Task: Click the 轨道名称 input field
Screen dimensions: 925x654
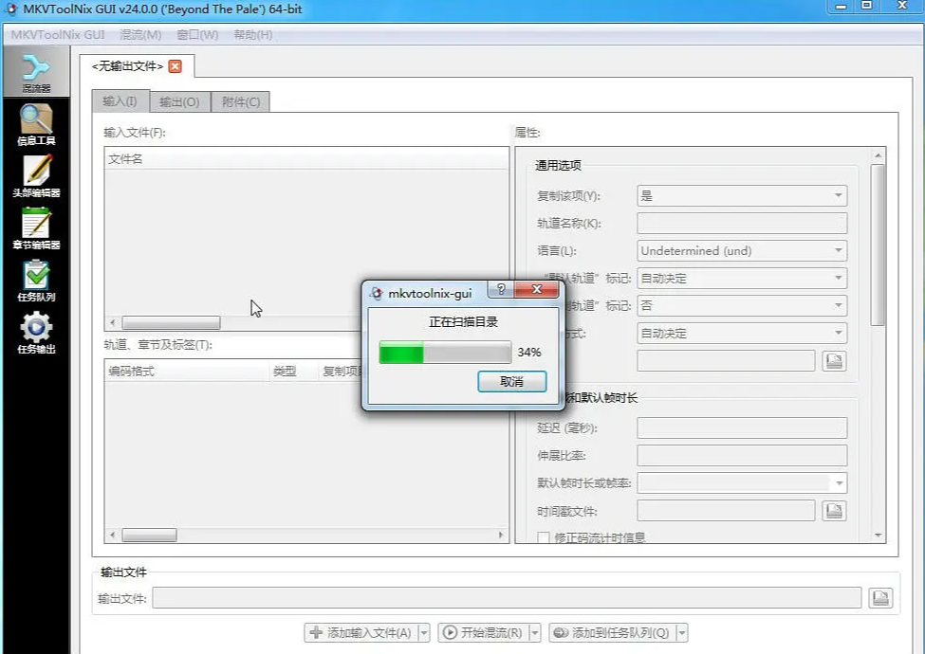Action: coord(742,224)
